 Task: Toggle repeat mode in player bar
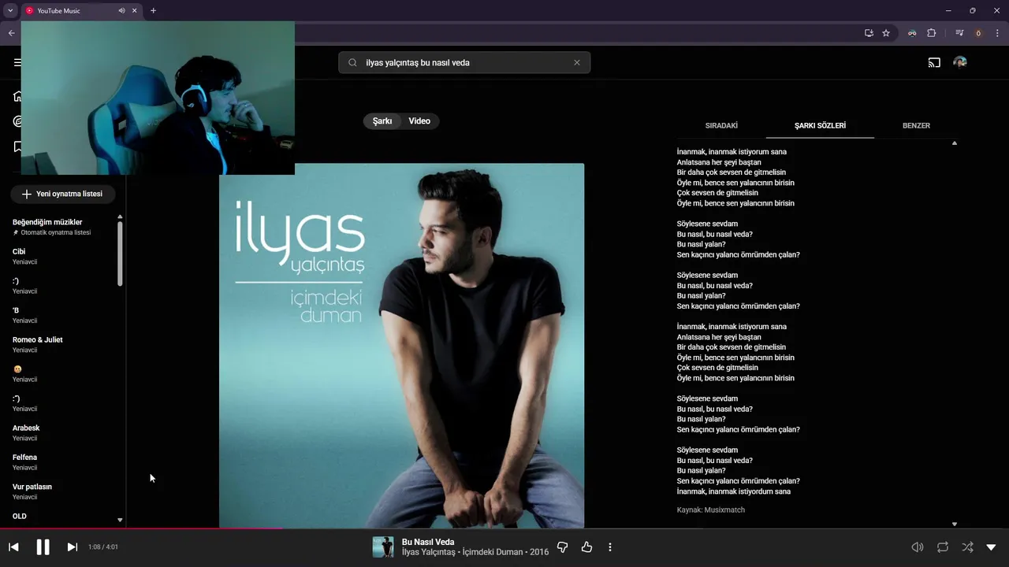pyautogui.click(x=943, y=547)
